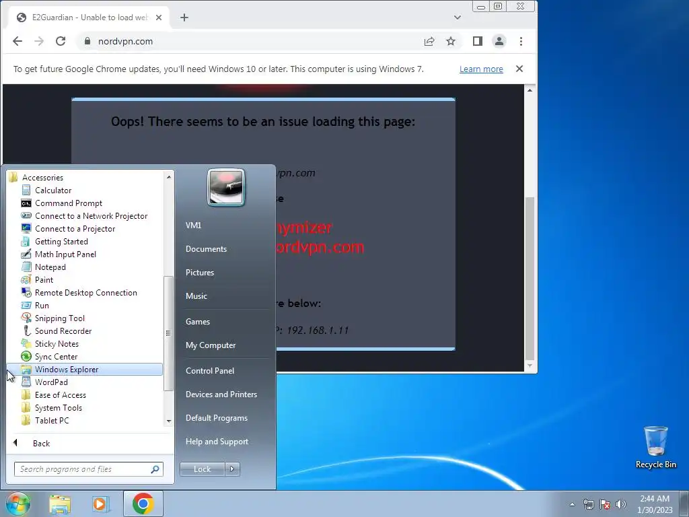Screen dimensions: 689x517
Task: Open Windows Media Player taskbar icon
Action: point(100,504)
